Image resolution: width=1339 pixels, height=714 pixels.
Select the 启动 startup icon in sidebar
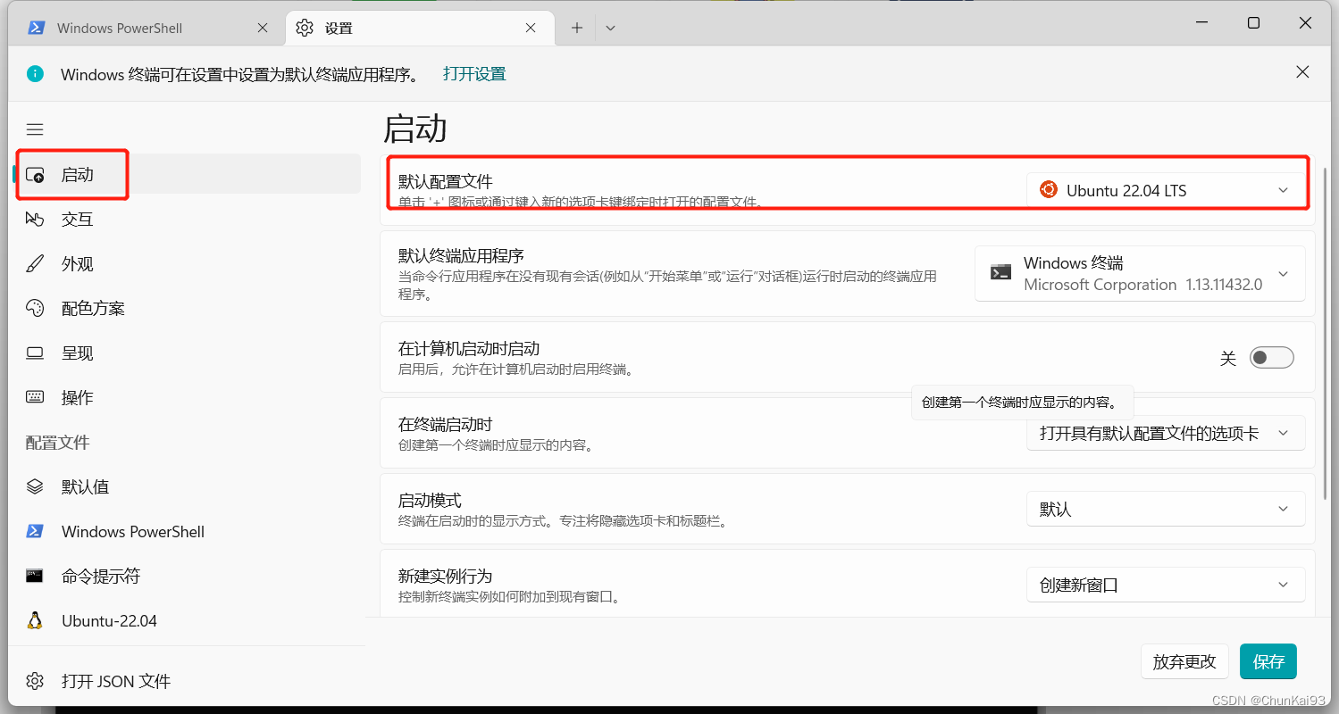click(x=35, y=175)
